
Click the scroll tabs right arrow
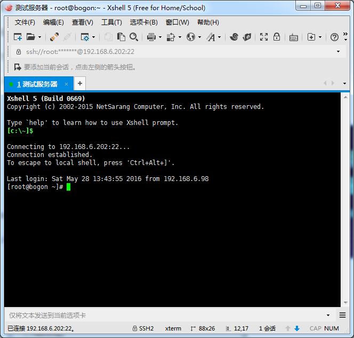coord(333,83)
